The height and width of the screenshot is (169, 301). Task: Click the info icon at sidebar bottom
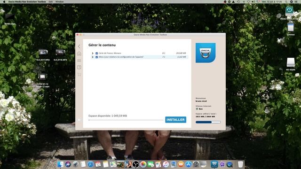79,120
